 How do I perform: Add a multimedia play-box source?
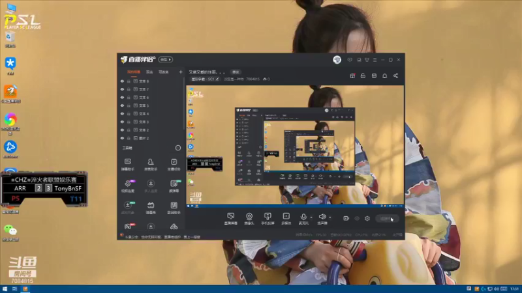tap(286, 219)
